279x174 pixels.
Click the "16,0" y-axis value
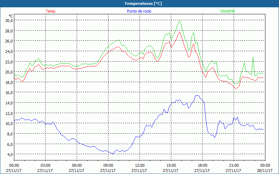9,93
